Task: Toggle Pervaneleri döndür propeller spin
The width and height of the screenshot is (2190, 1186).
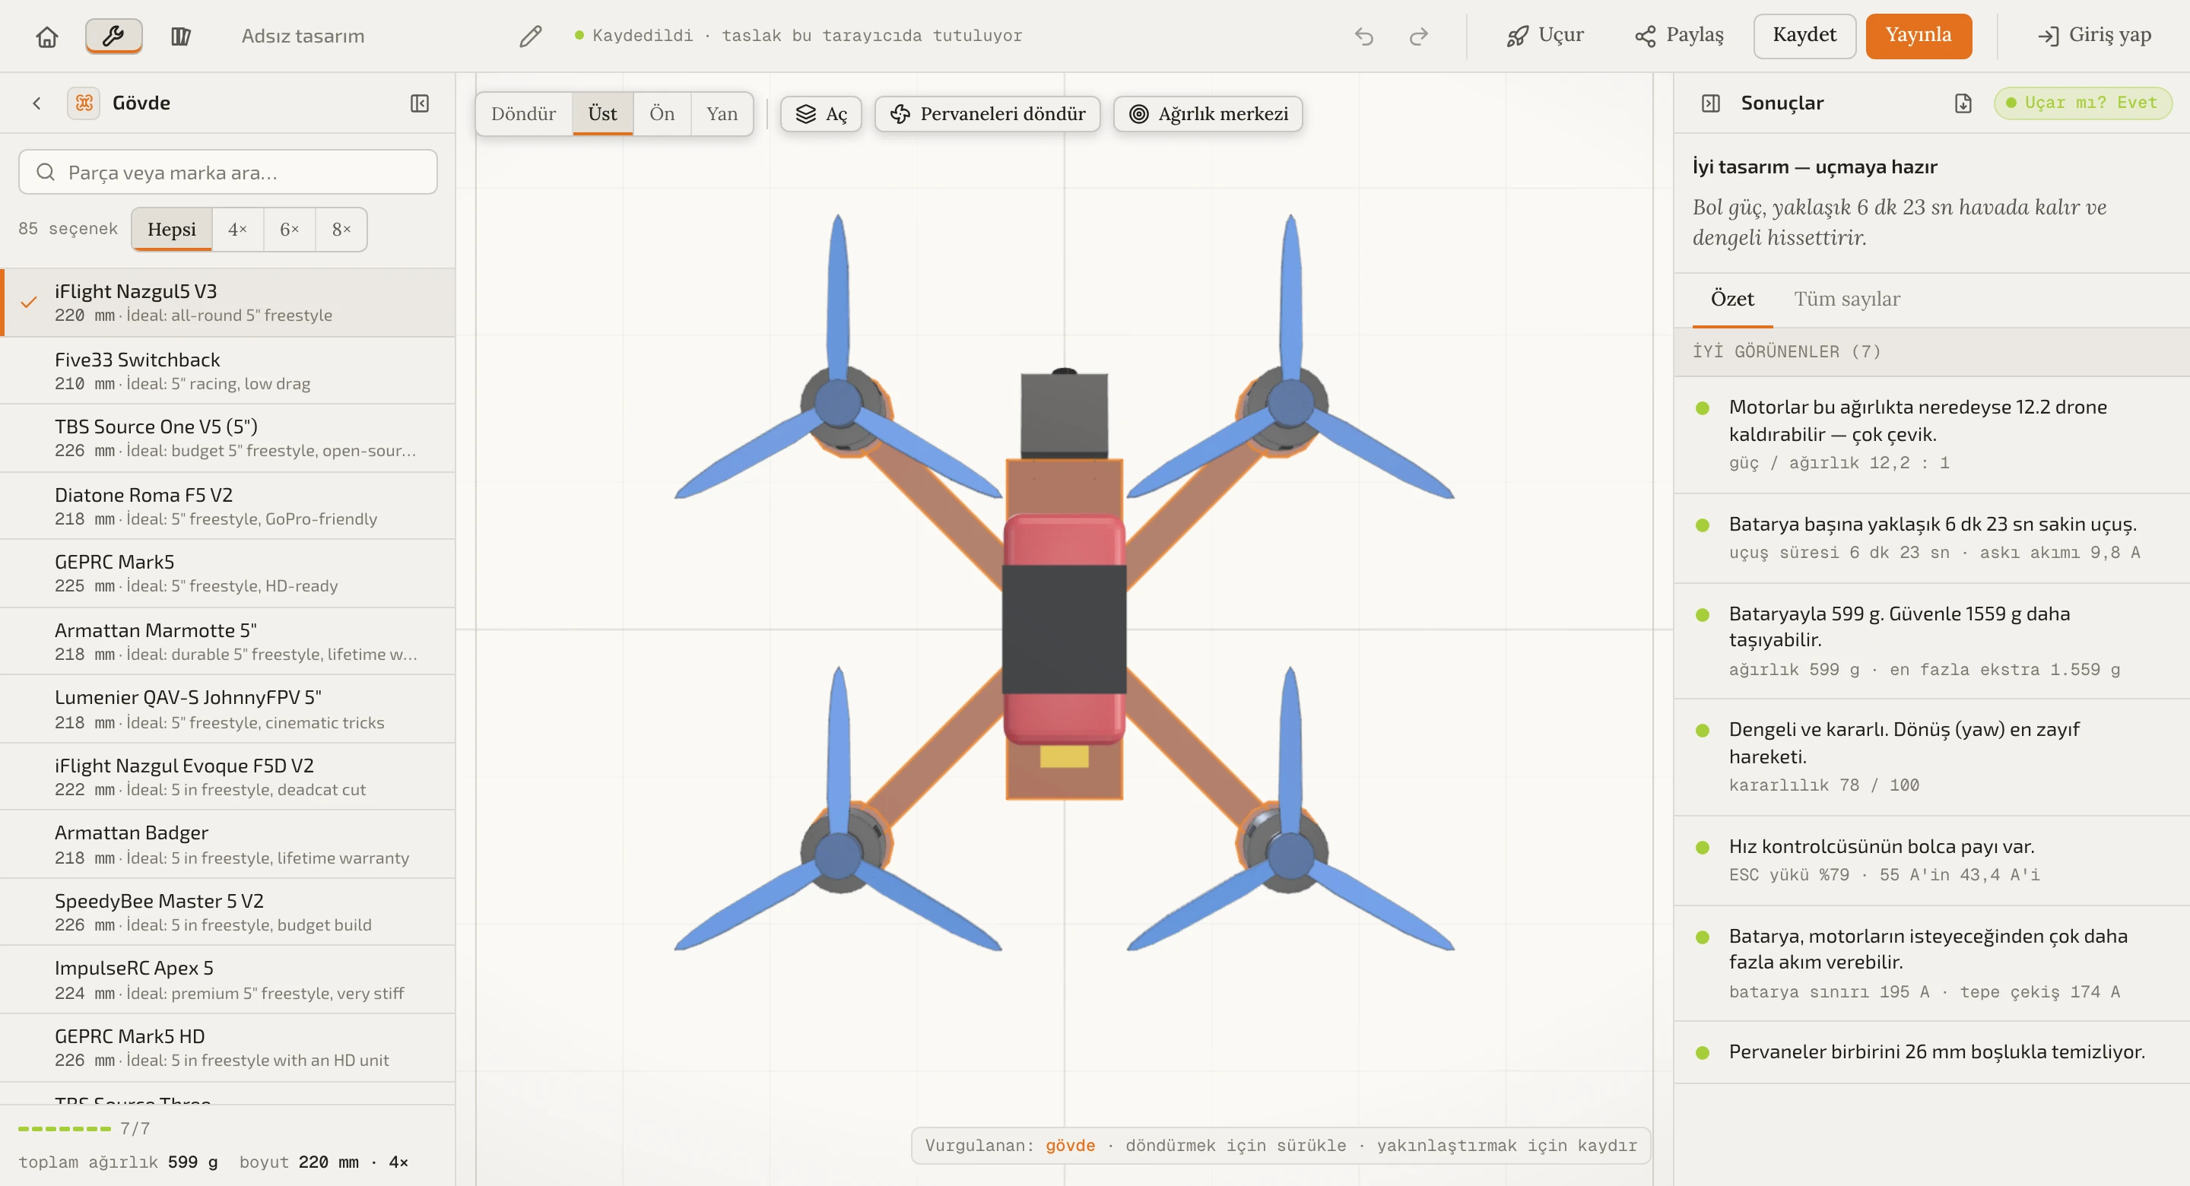Action: pos(987,114)
